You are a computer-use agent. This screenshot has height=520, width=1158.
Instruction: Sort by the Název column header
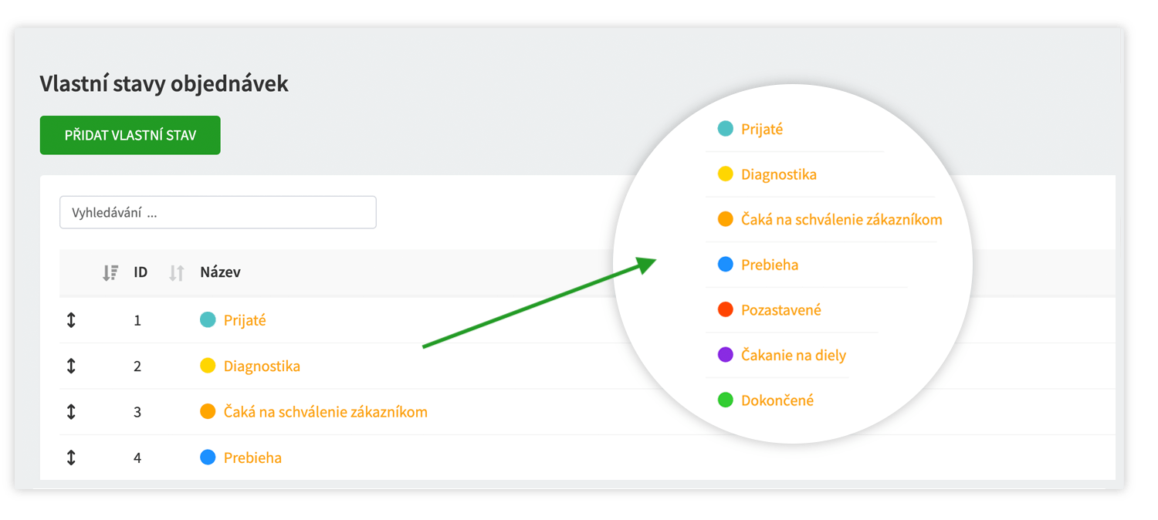[x=220, y=272]
